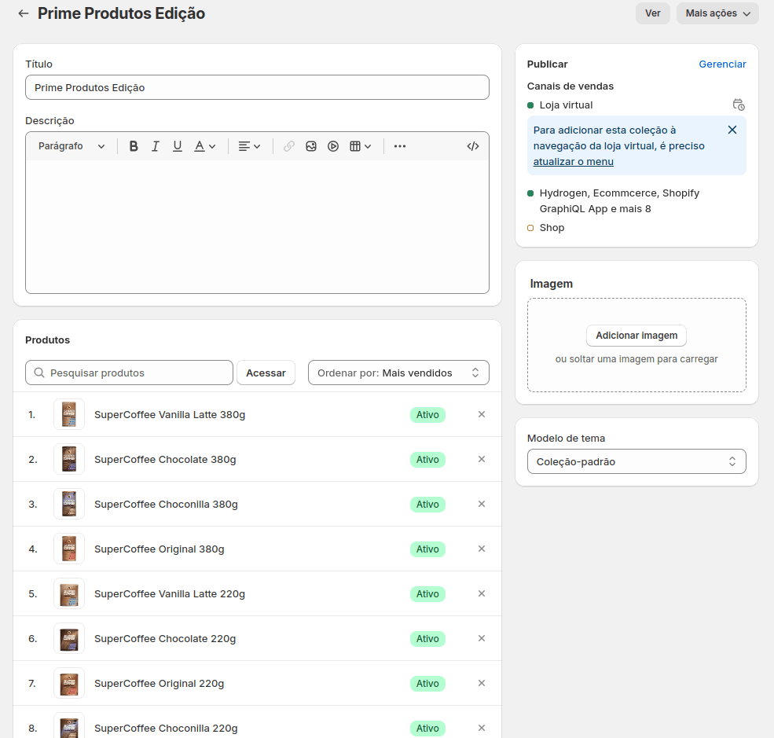Click the Shop sales channel entry
Image resolution: width=774 pixels, height=738 pixels.
pos(552,228)
